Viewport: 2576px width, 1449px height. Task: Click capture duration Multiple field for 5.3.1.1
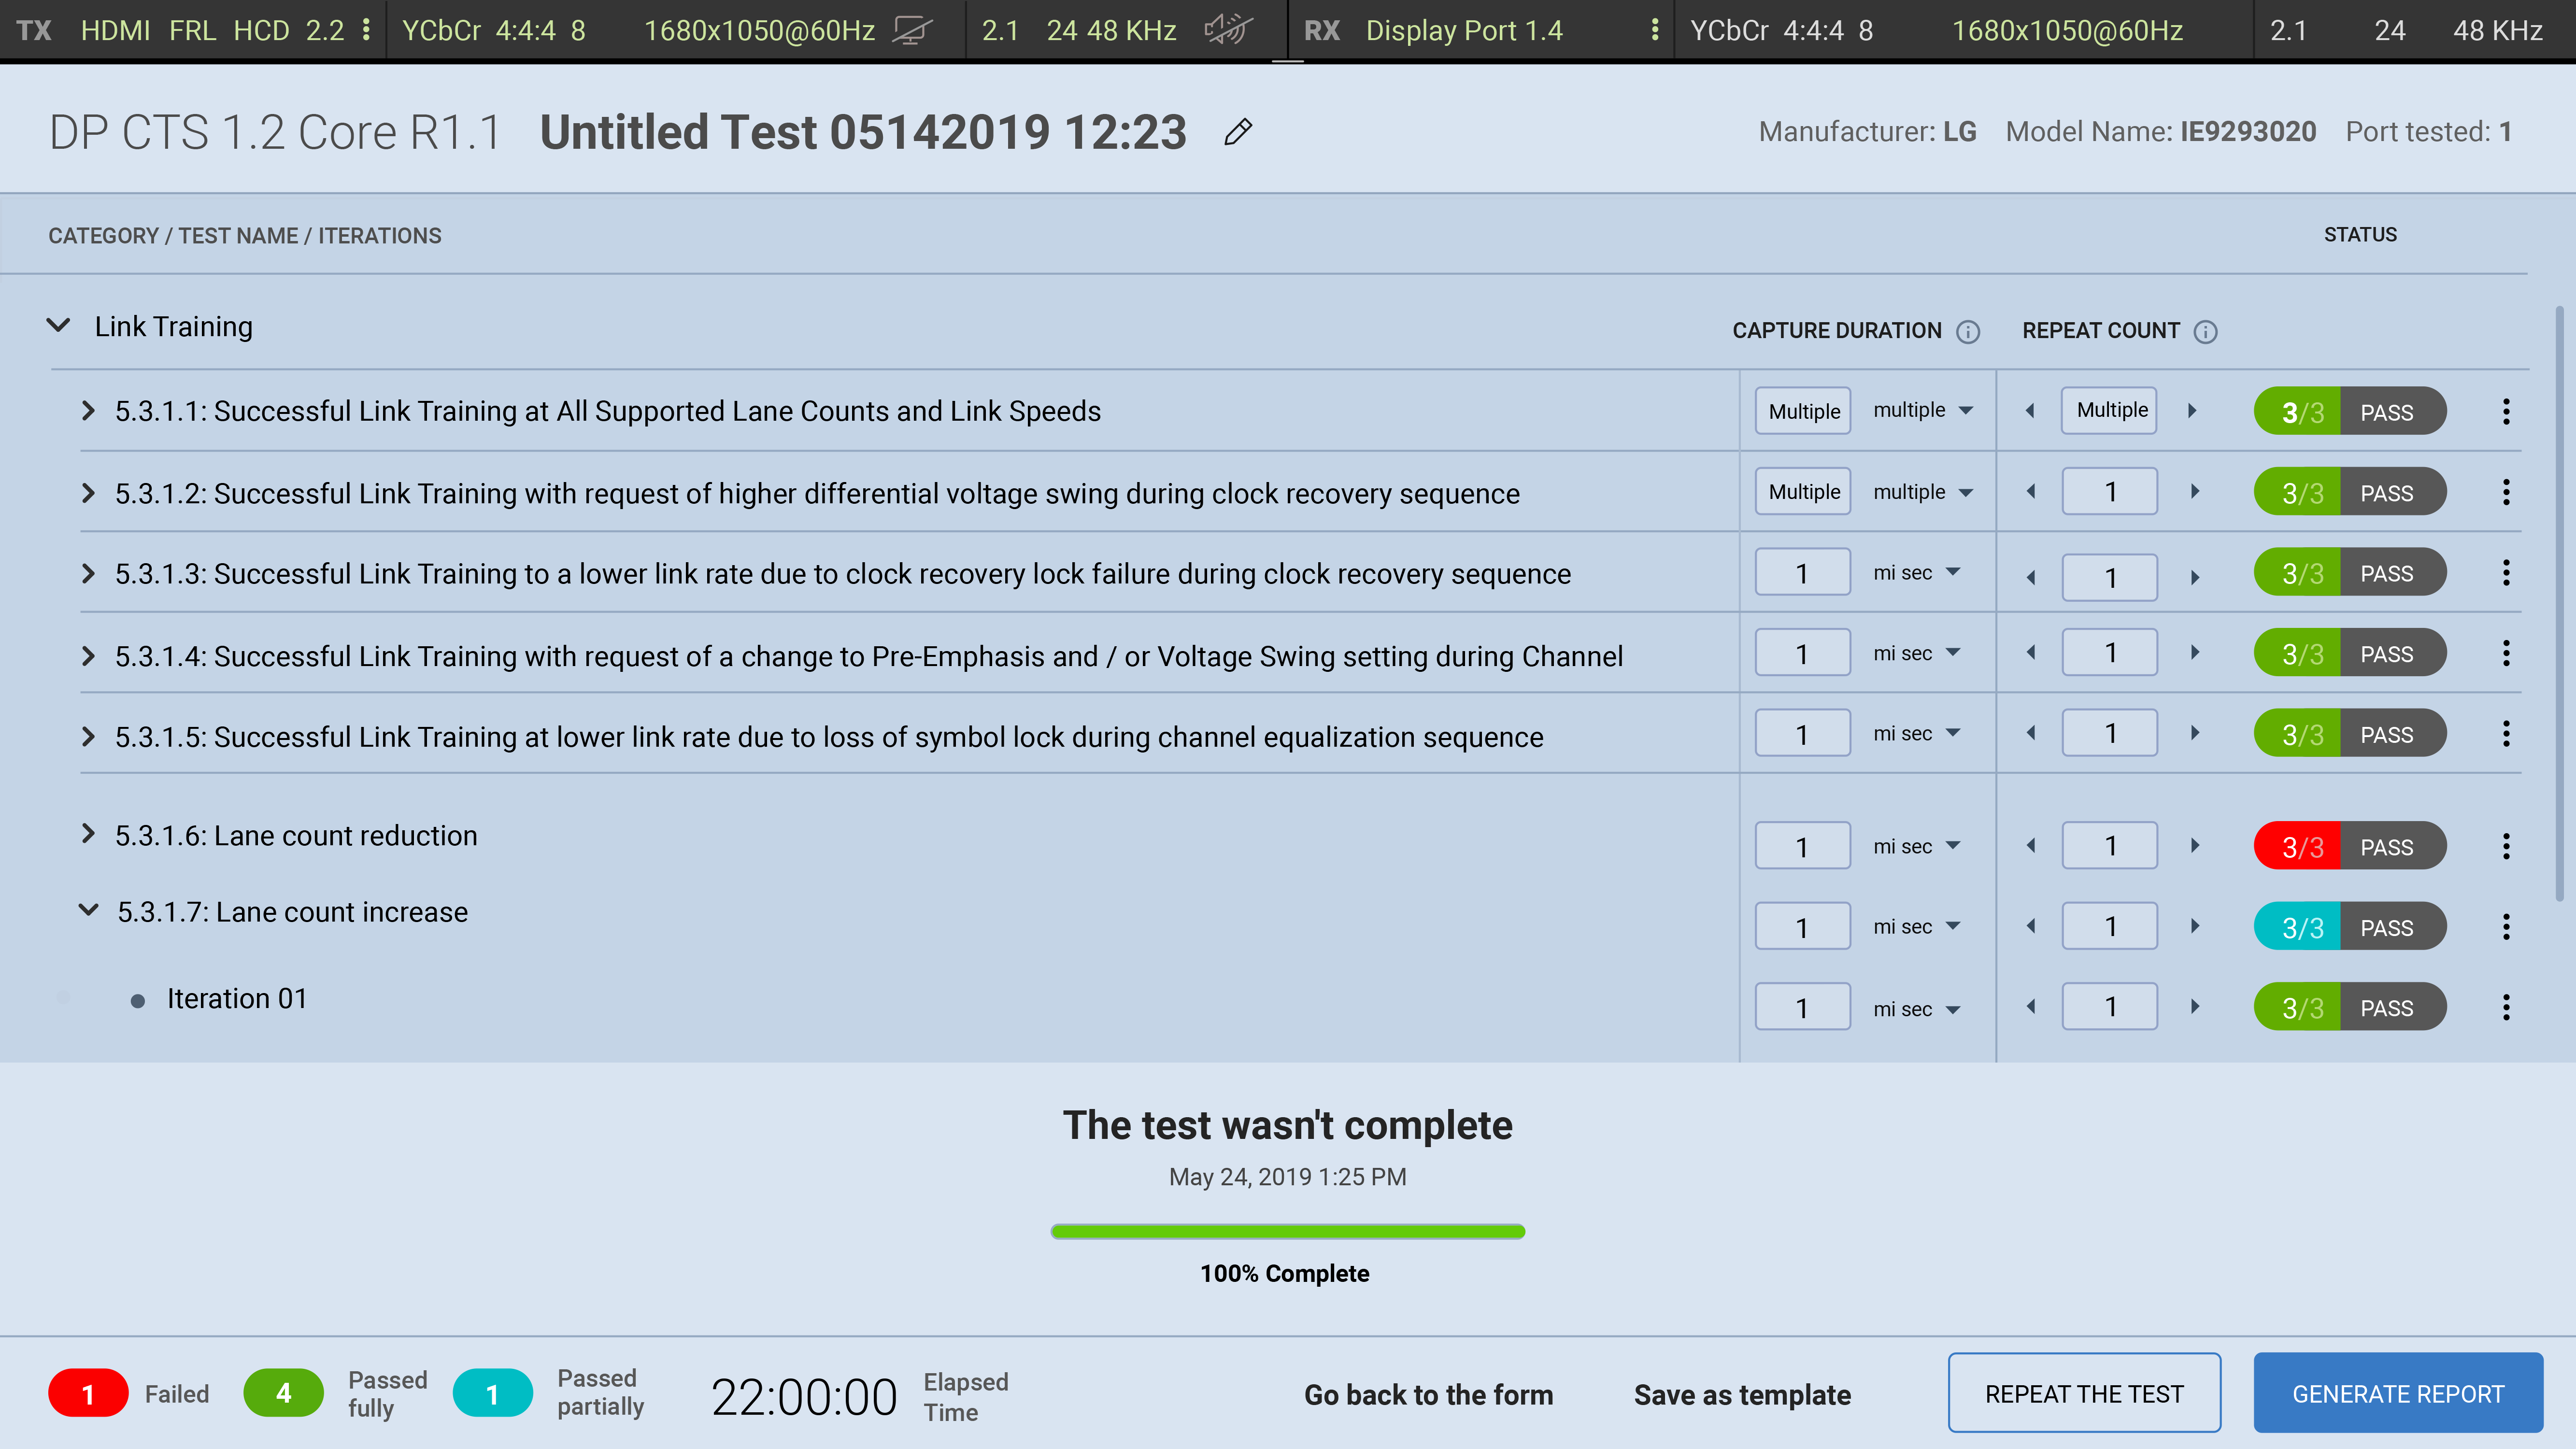point(1802,411)
